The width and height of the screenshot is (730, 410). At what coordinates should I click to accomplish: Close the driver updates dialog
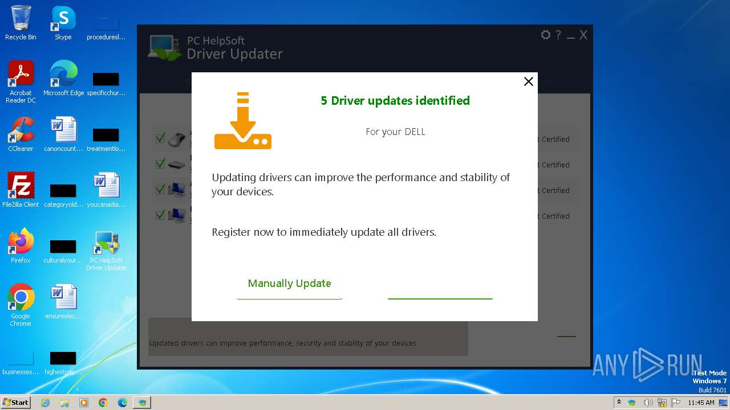point(529,81)
